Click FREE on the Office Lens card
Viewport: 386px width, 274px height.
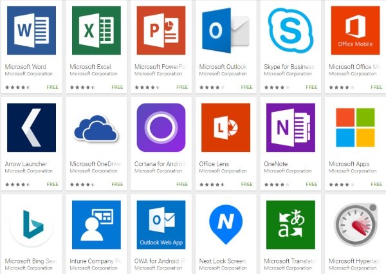point(246,185)
